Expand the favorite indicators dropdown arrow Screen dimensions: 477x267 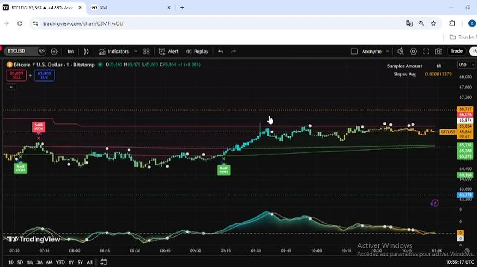click(136, 52)
